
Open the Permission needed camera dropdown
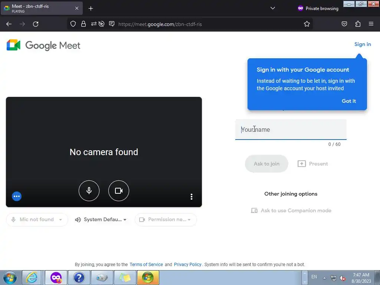coord(166,220)
